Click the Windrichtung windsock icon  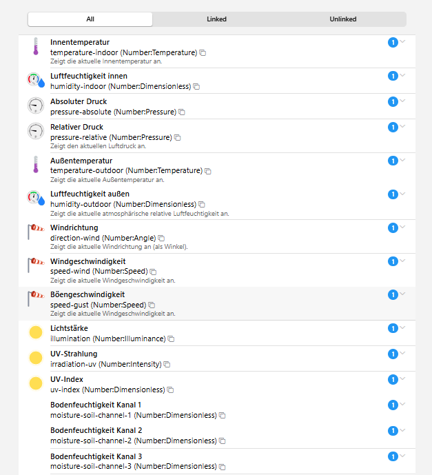click(x=35, y=232)
